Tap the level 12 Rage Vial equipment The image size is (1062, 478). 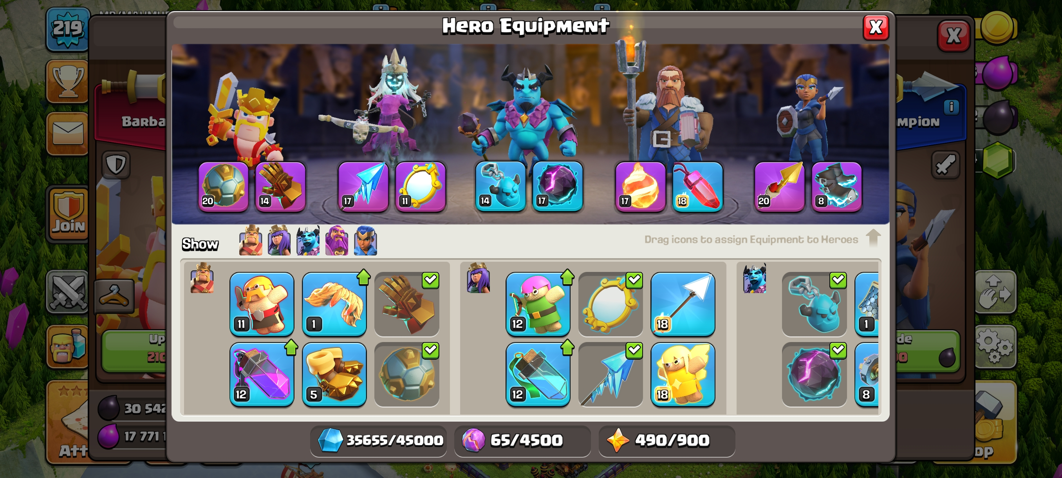click(262, 374)
